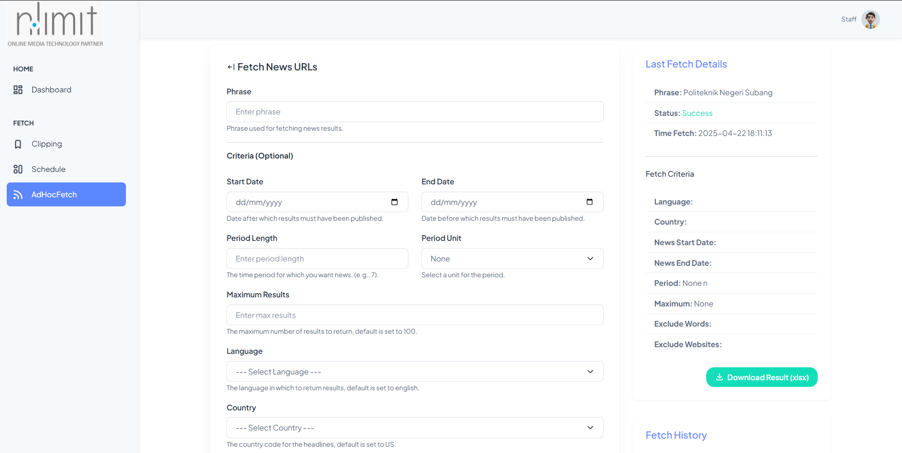Image resolution: width=902 pixels, height=453 pixels.
Task: Open the End Date calendar picker
Action: (x=589, y=202)
